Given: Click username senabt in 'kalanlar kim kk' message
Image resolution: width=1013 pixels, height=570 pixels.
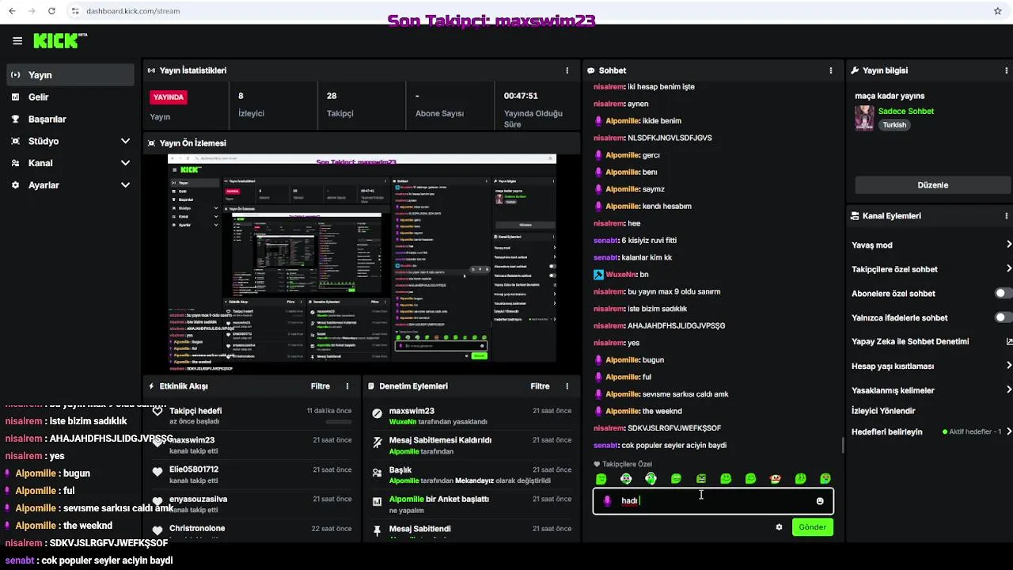Looking at the screenshot, I should [x=605, y=257].
